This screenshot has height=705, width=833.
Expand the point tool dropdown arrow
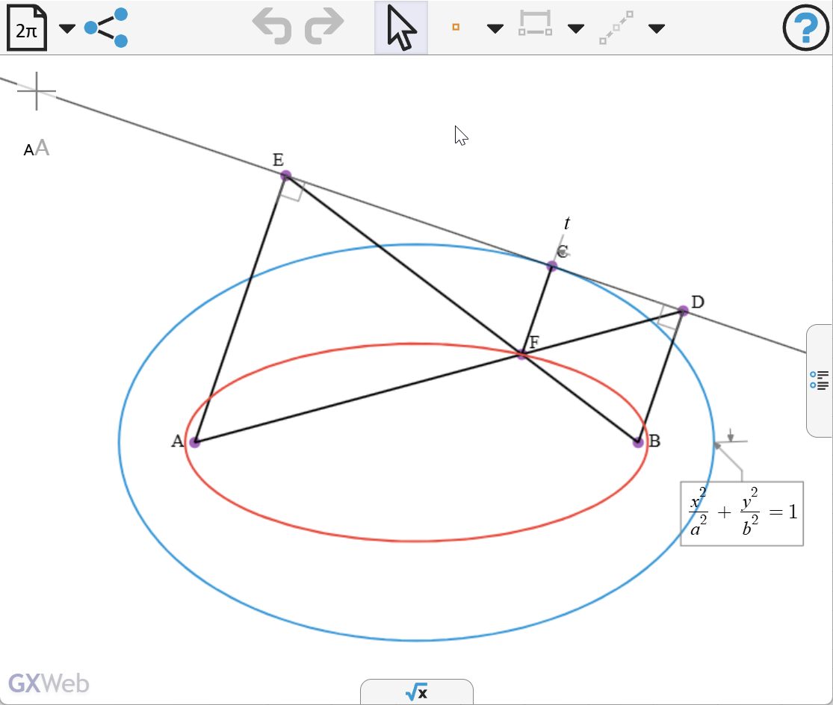[x=495, y=28]
